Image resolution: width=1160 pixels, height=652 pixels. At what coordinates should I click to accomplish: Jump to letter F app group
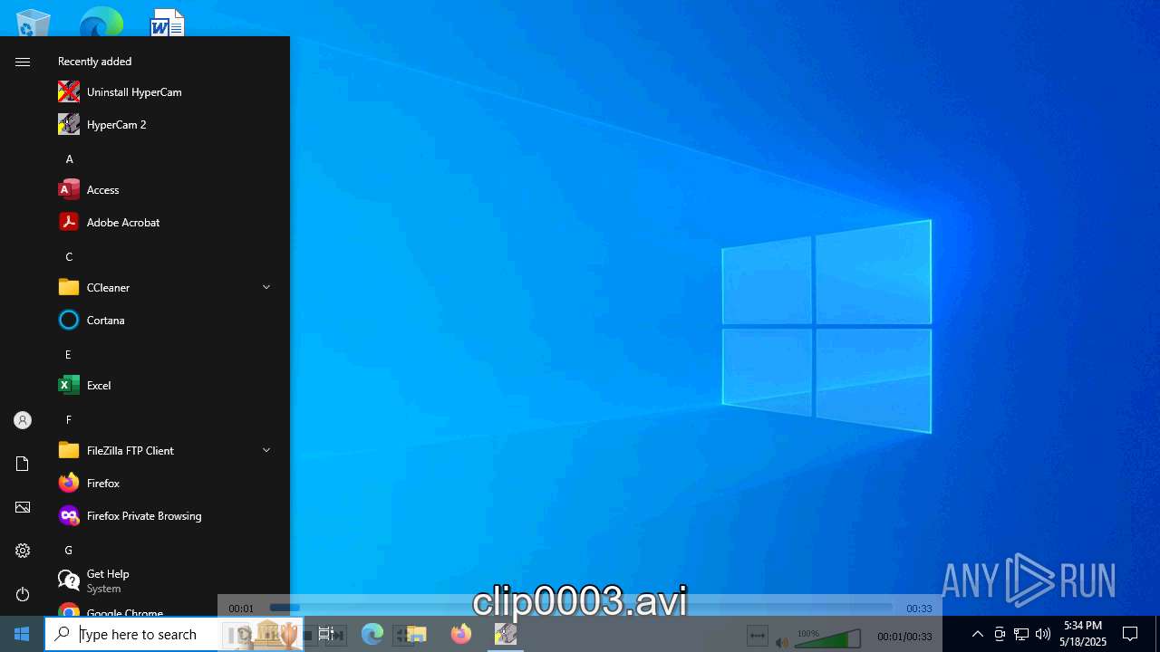pos(68,419)
